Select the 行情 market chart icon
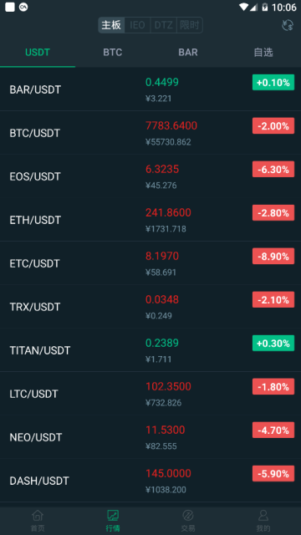Viewport: 301px width, 535px height. tap(113, 515)
